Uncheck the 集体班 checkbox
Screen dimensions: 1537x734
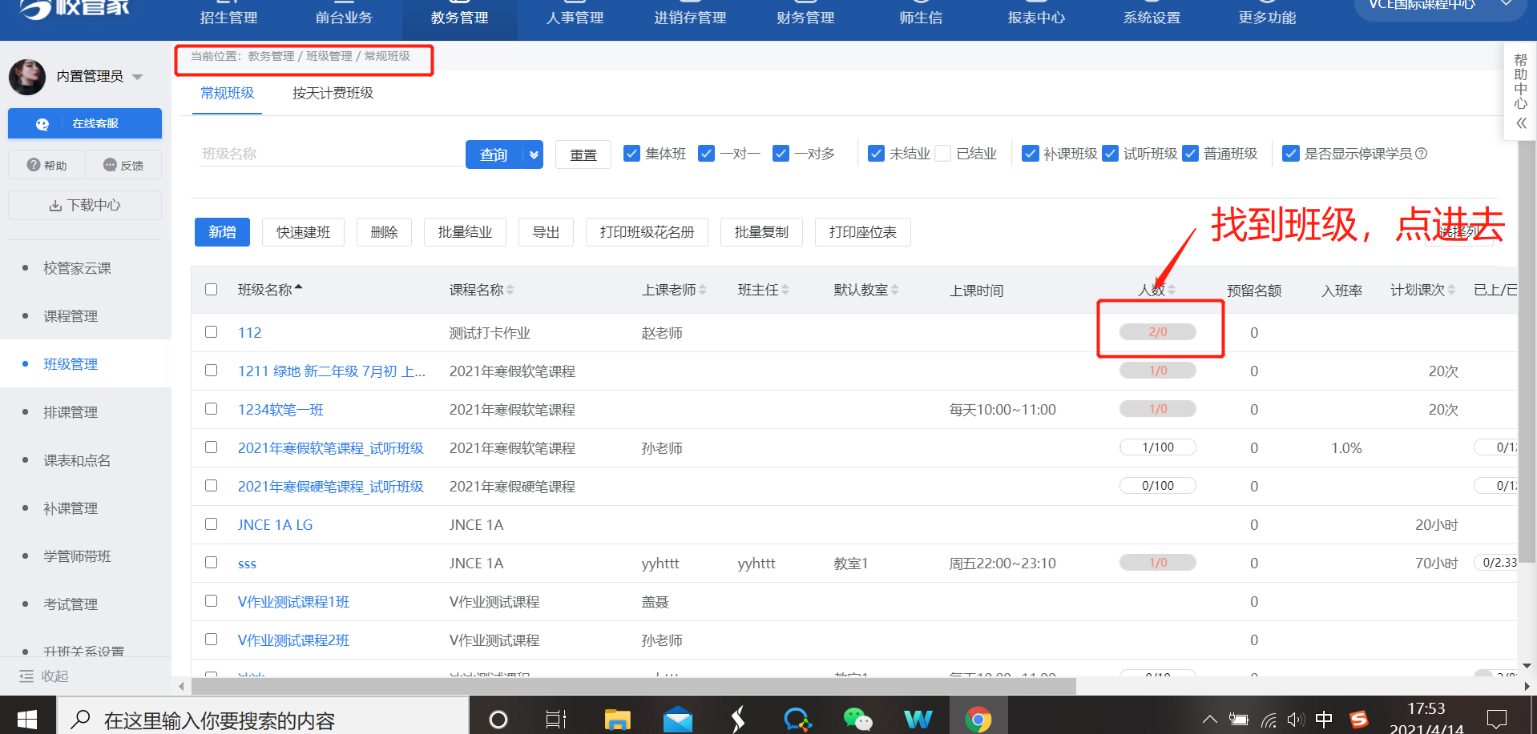tap(632, 153)
